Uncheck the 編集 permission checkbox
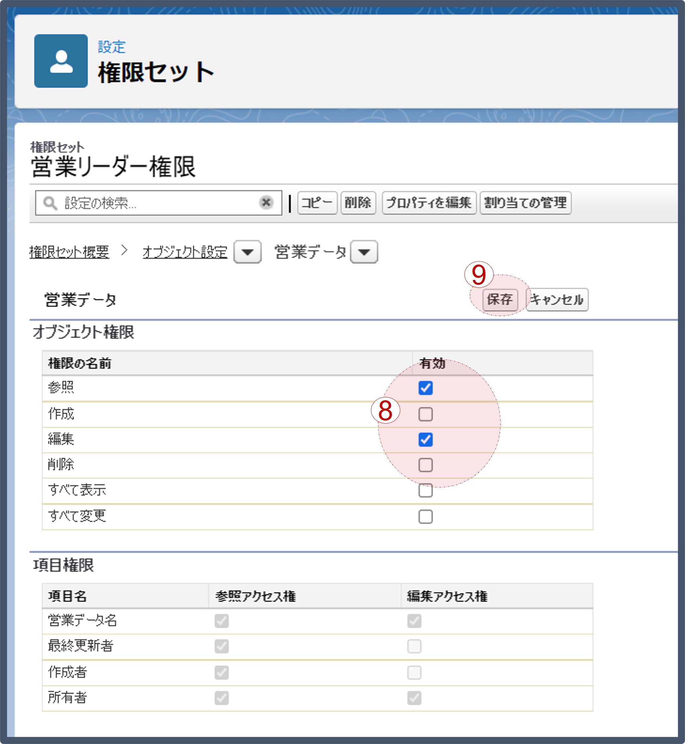Screen dimensions: 685x744 pos(426,440)
